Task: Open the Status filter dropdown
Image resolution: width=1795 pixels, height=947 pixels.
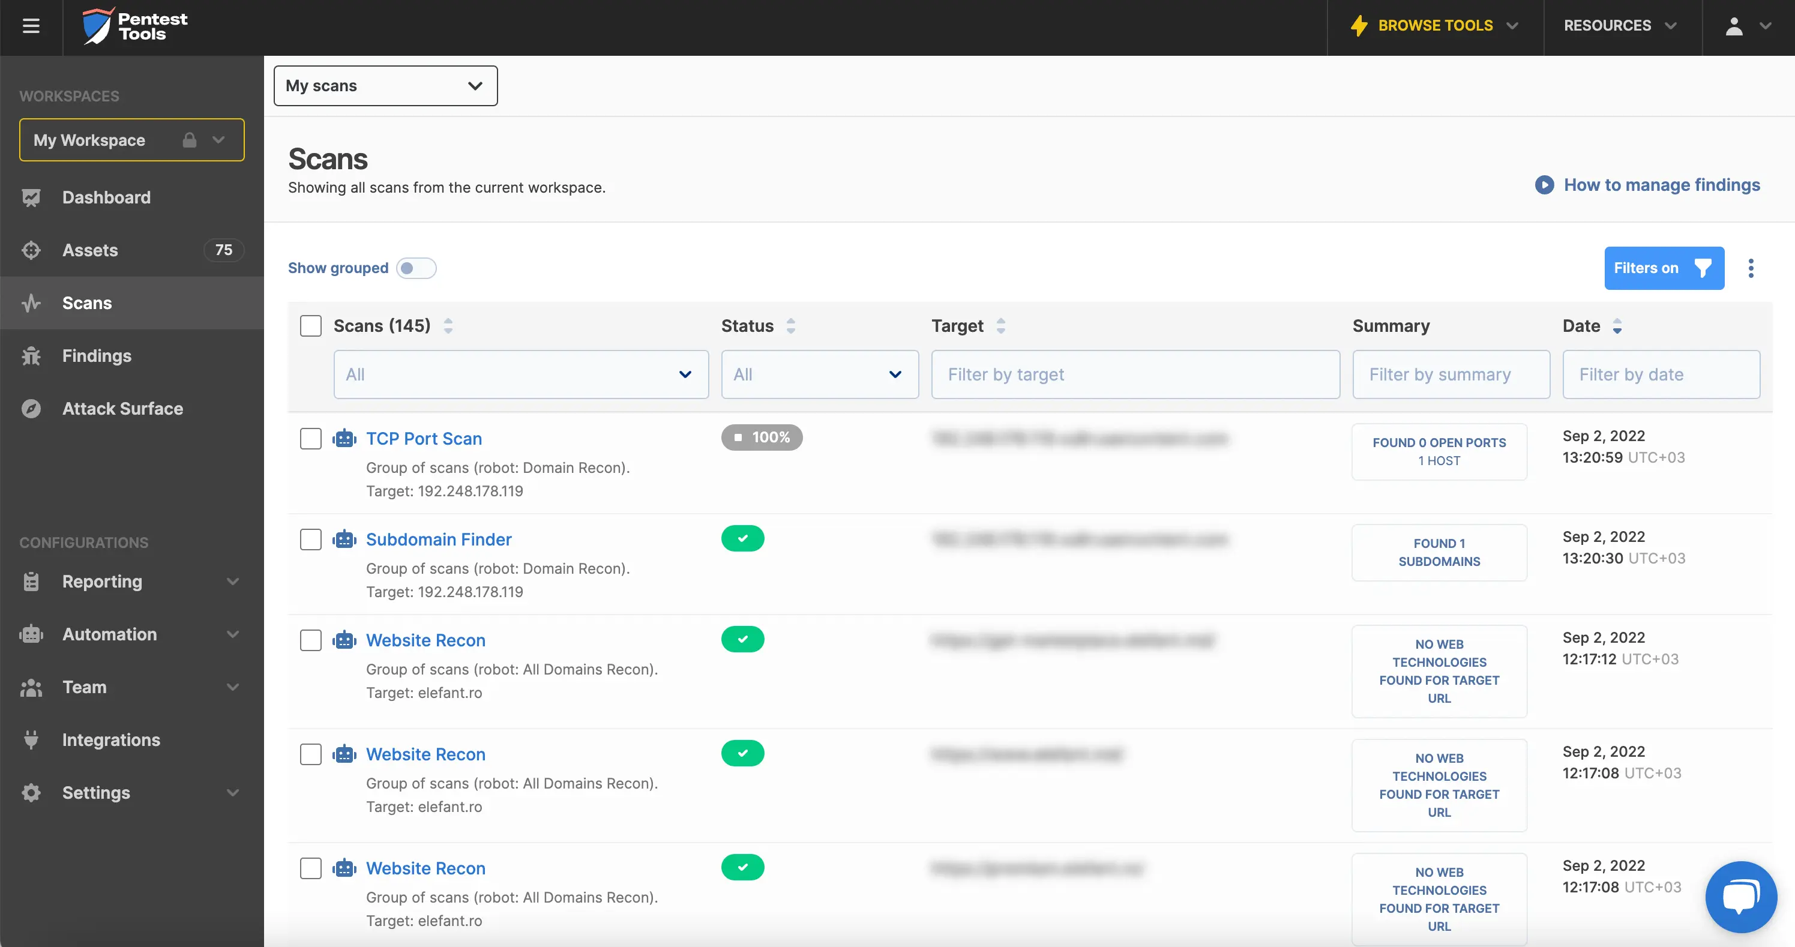Action: (818, 373)
